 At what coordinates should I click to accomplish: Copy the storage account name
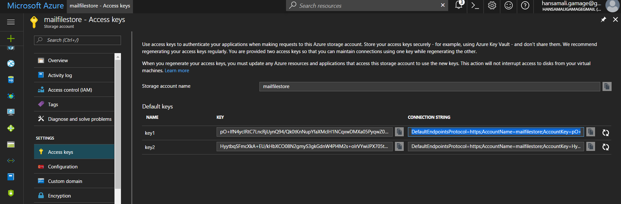607,86
